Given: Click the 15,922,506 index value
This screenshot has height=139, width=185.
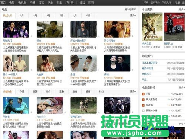Looking at the screenshot, I should coord(177,94).
